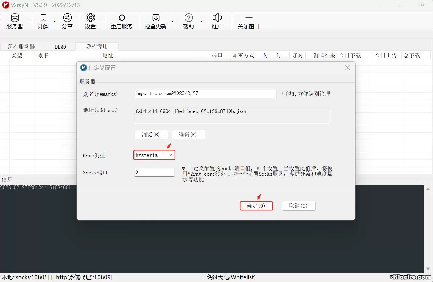This screenshot has height=282, width=433.
Task: Click the 自定义配置 dialog logo icon
Action: pos(84,68)
